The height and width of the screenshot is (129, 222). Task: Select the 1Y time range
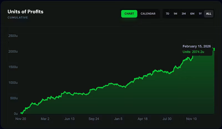(200, 14)
